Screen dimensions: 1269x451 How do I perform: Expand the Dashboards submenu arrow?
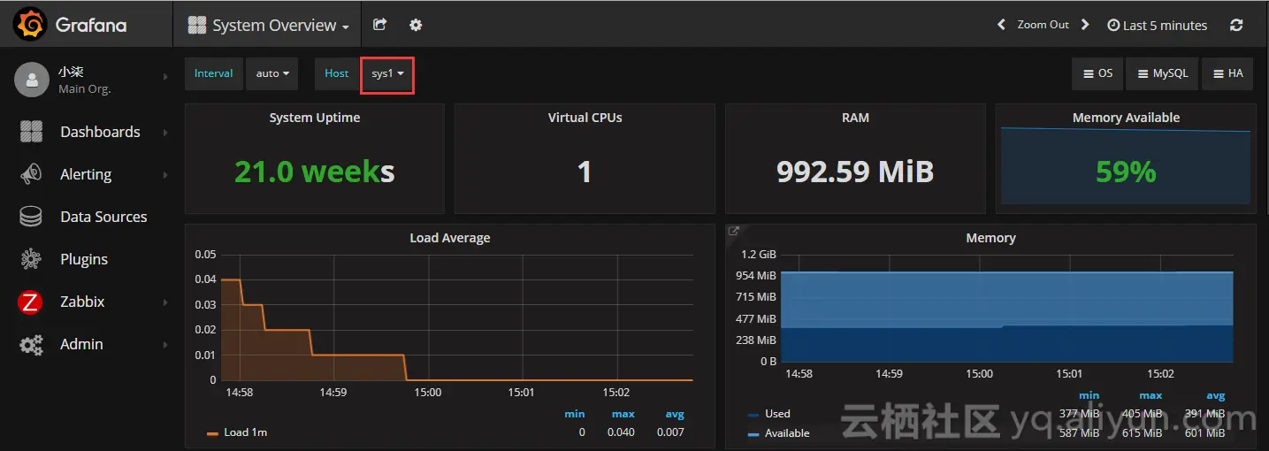click(x=165, y=132)
